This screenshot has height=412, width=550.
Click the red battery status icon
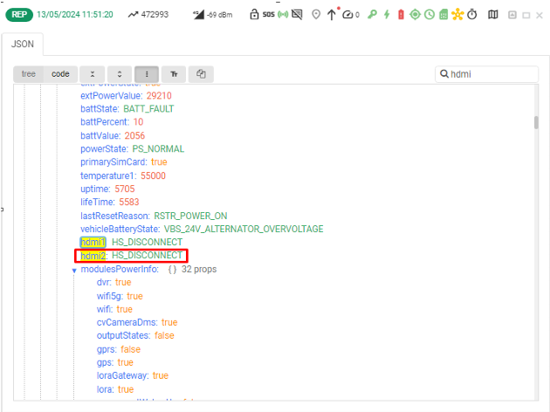401,15
